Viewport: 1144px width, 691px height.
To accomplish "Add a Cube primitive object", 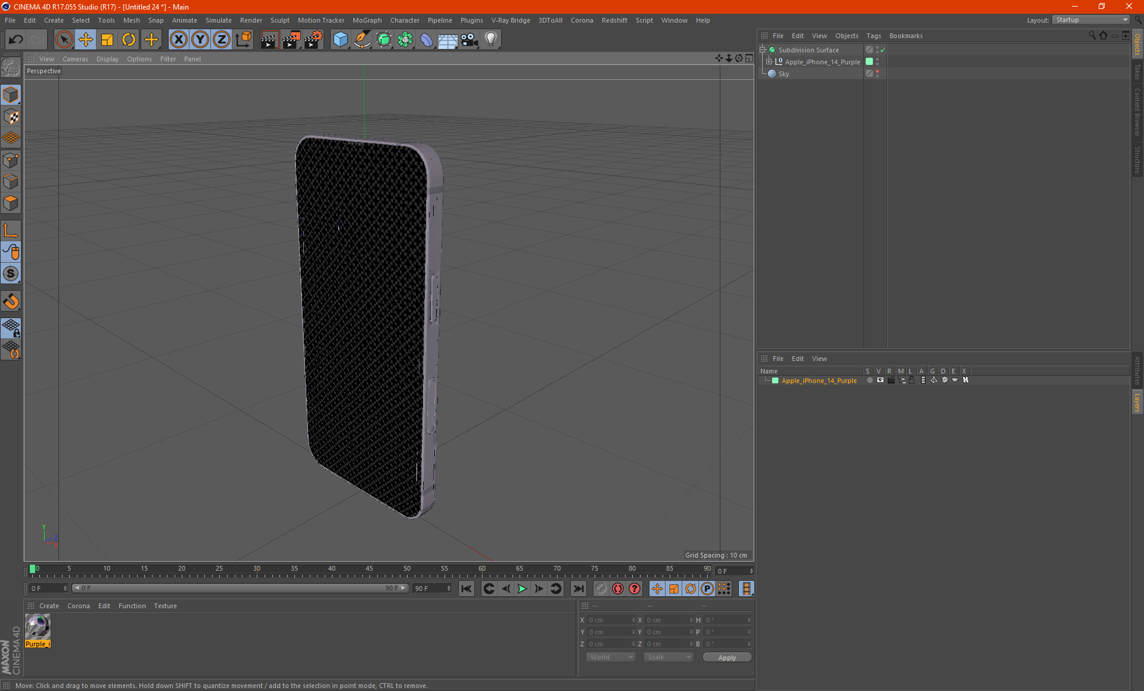I will click(340, 40).
